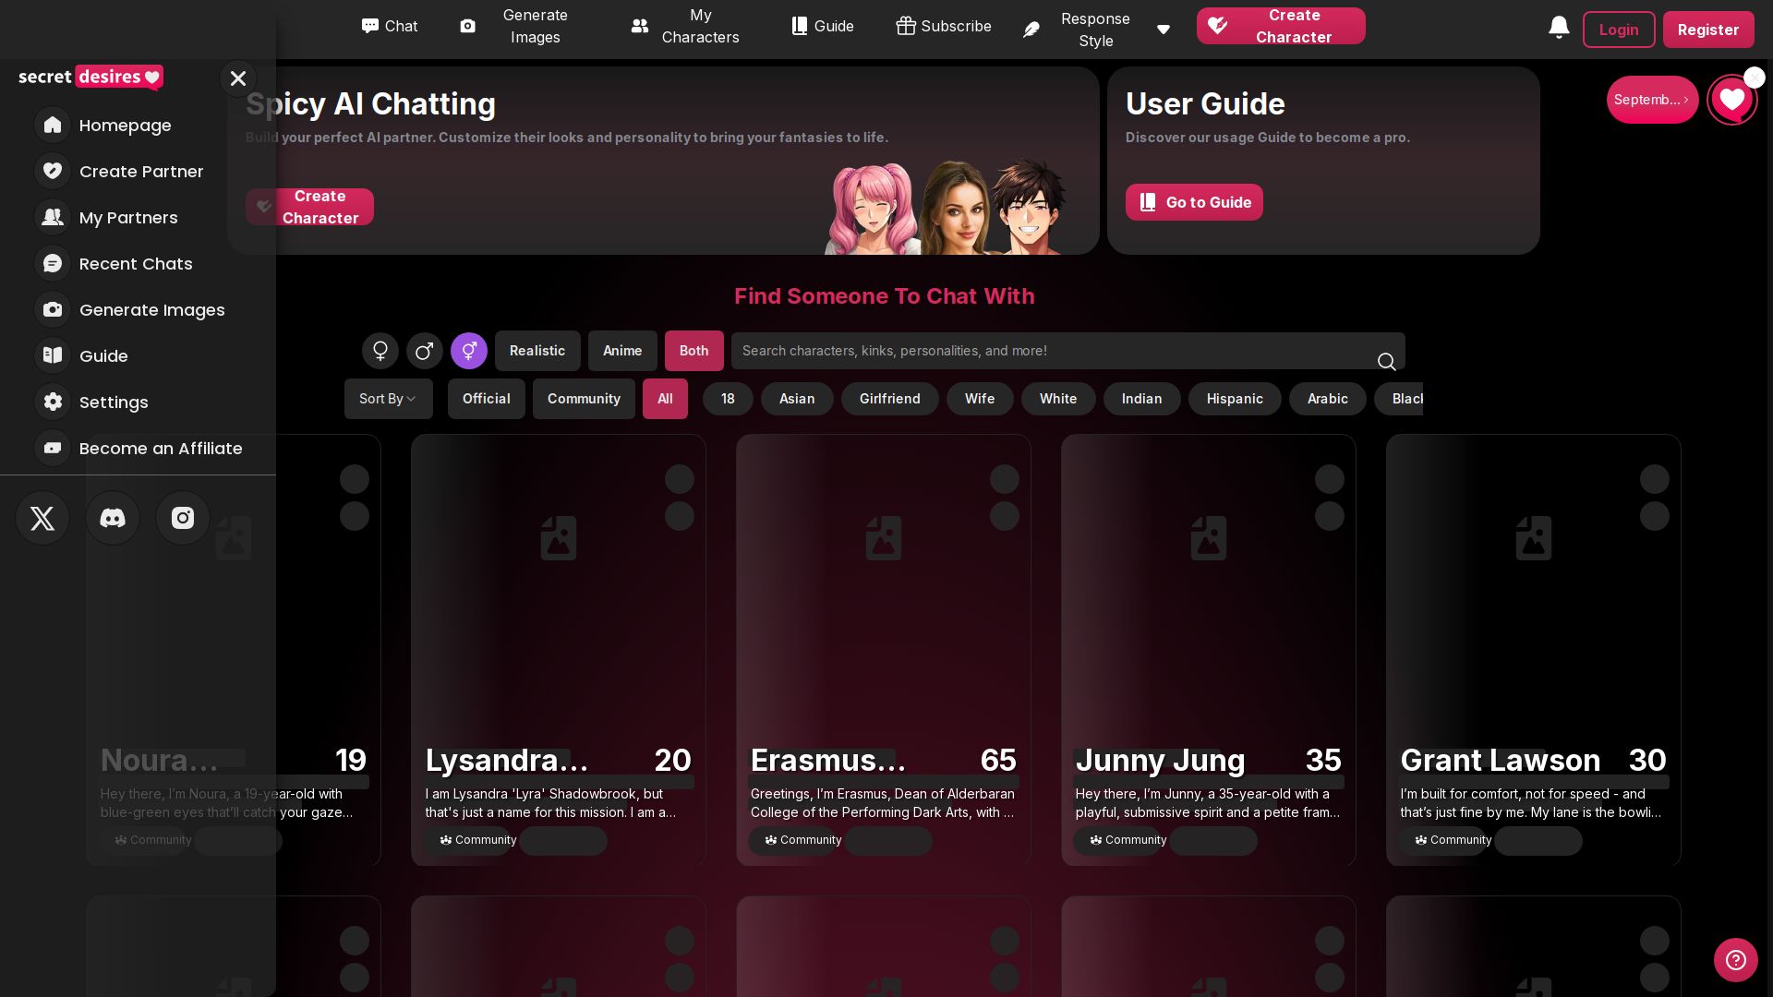This screenshot has width=1773, height=997.
Task: Select the female gender filter icon
Action: 380,351
